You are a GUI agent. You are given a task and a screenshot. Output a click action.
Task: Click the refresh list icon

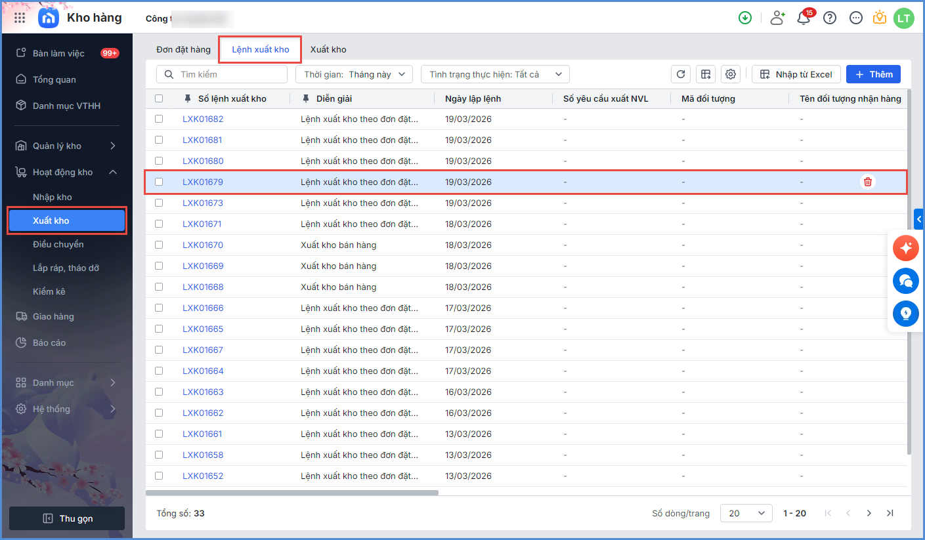[x=681, y=74]
